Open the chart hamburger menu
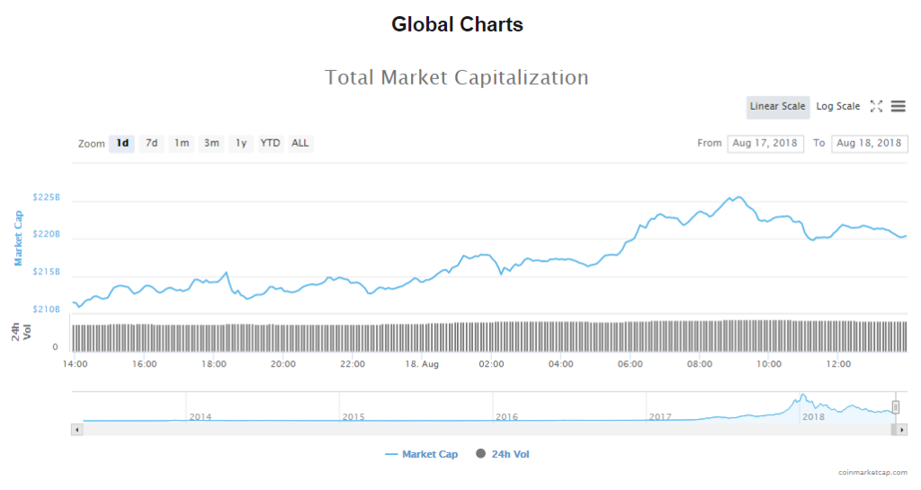921x490 pixels. pyautogui.click(x=898, y=106)
